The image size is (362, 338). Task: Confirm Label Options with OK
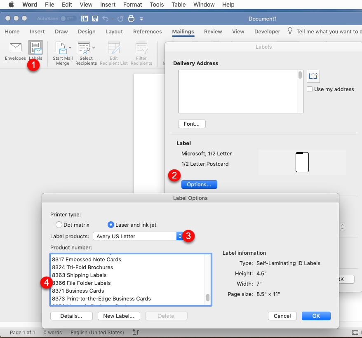coord(316,316)
